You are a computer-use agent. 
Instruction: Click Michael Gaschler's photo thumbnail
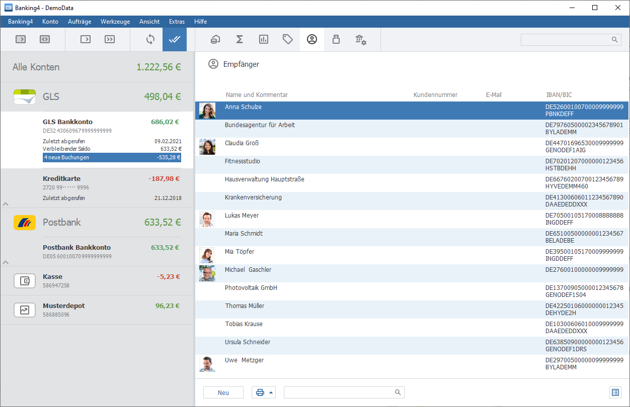click(207, 273)
